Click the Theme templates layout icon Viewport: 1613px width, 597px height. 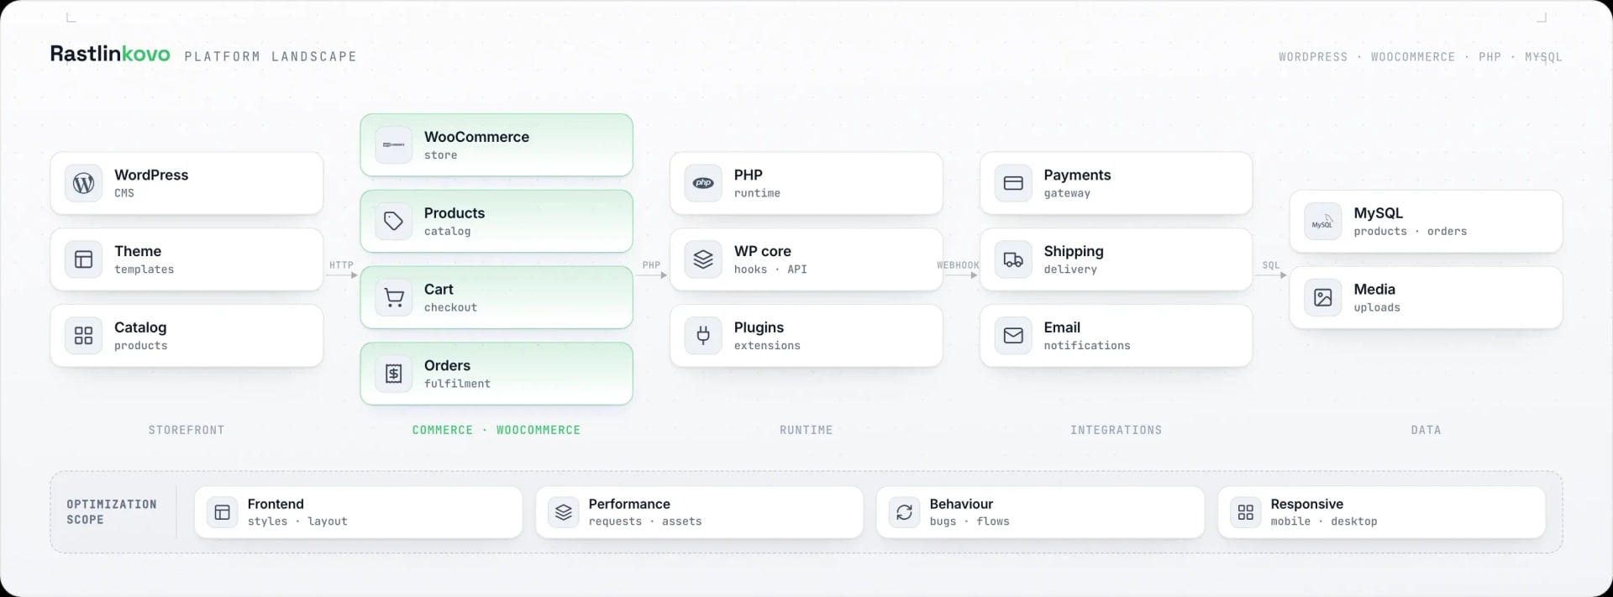[83, 259]
